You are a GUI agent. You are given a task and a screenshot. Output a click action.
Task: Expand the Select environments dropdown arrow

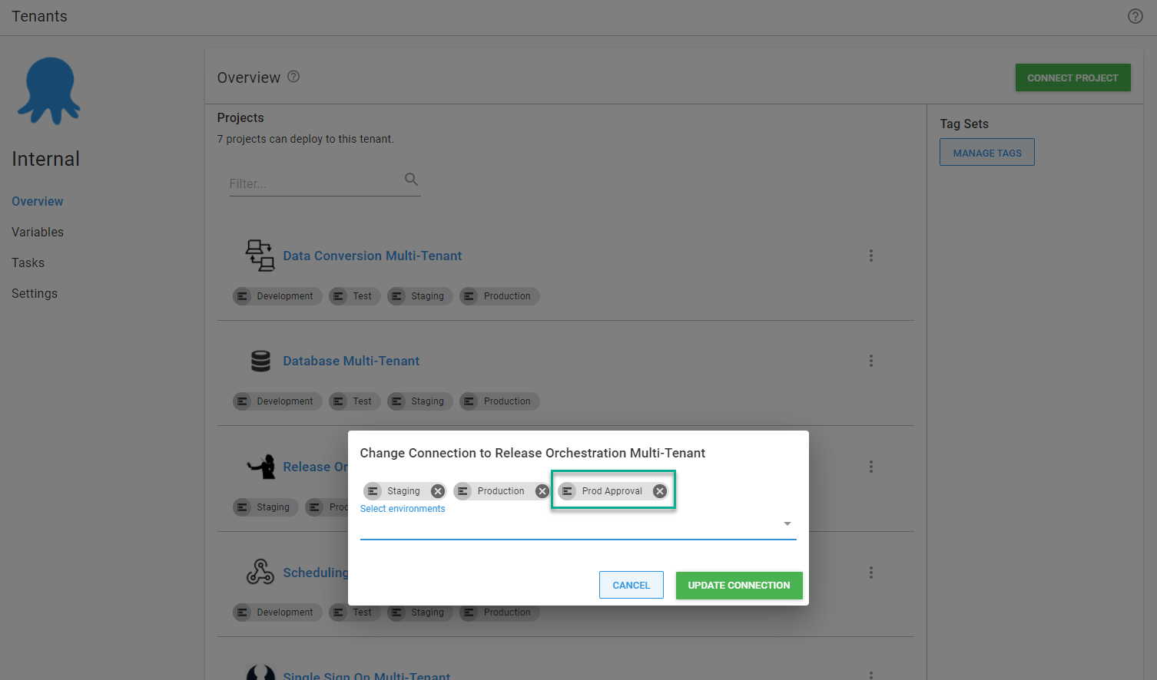click(x=787, y=523)
